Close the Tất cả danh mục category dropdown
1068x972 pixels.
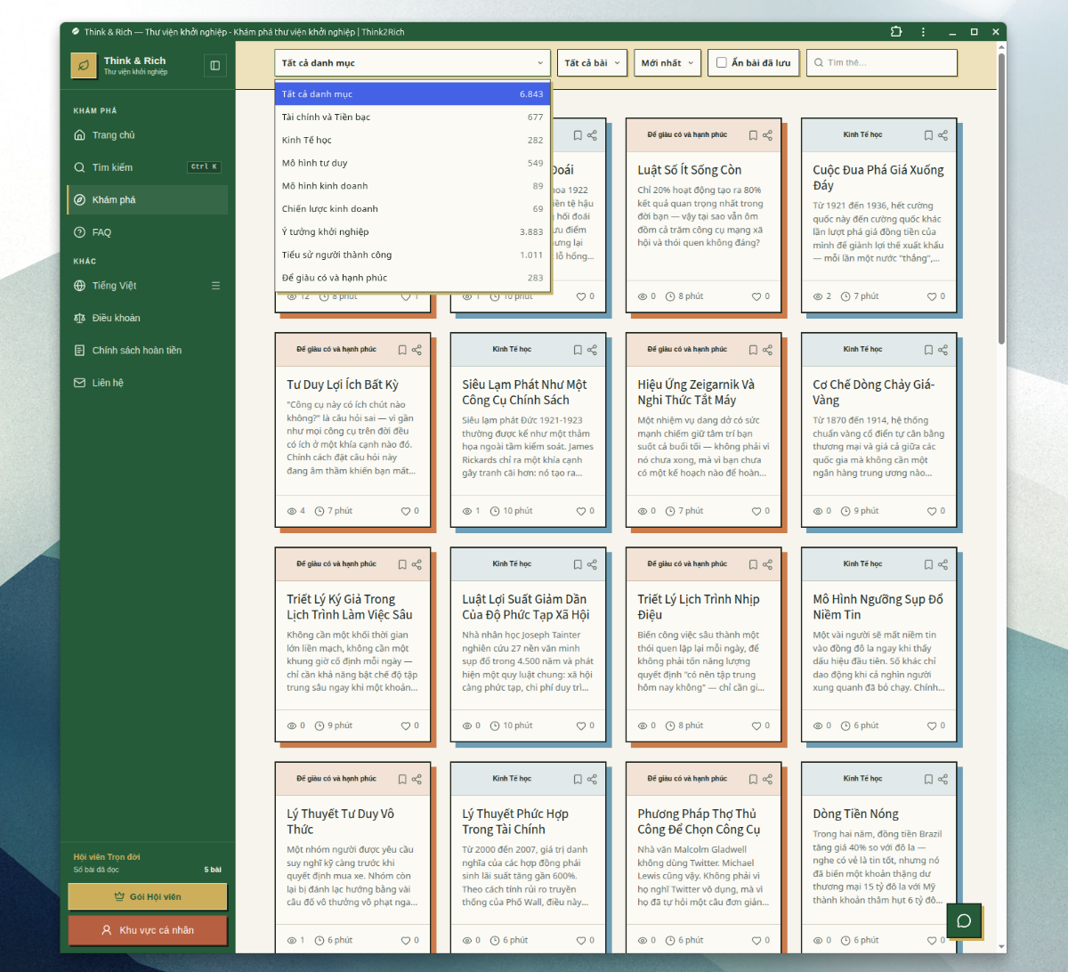pos(412,63)
